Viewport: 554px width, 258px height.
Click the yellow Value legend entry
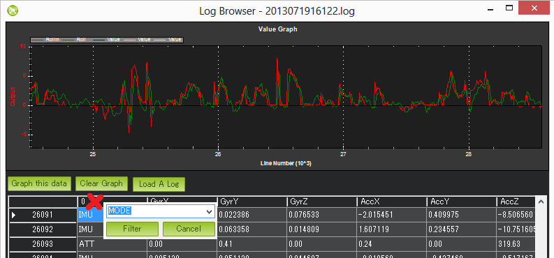(x=168, y=40)
